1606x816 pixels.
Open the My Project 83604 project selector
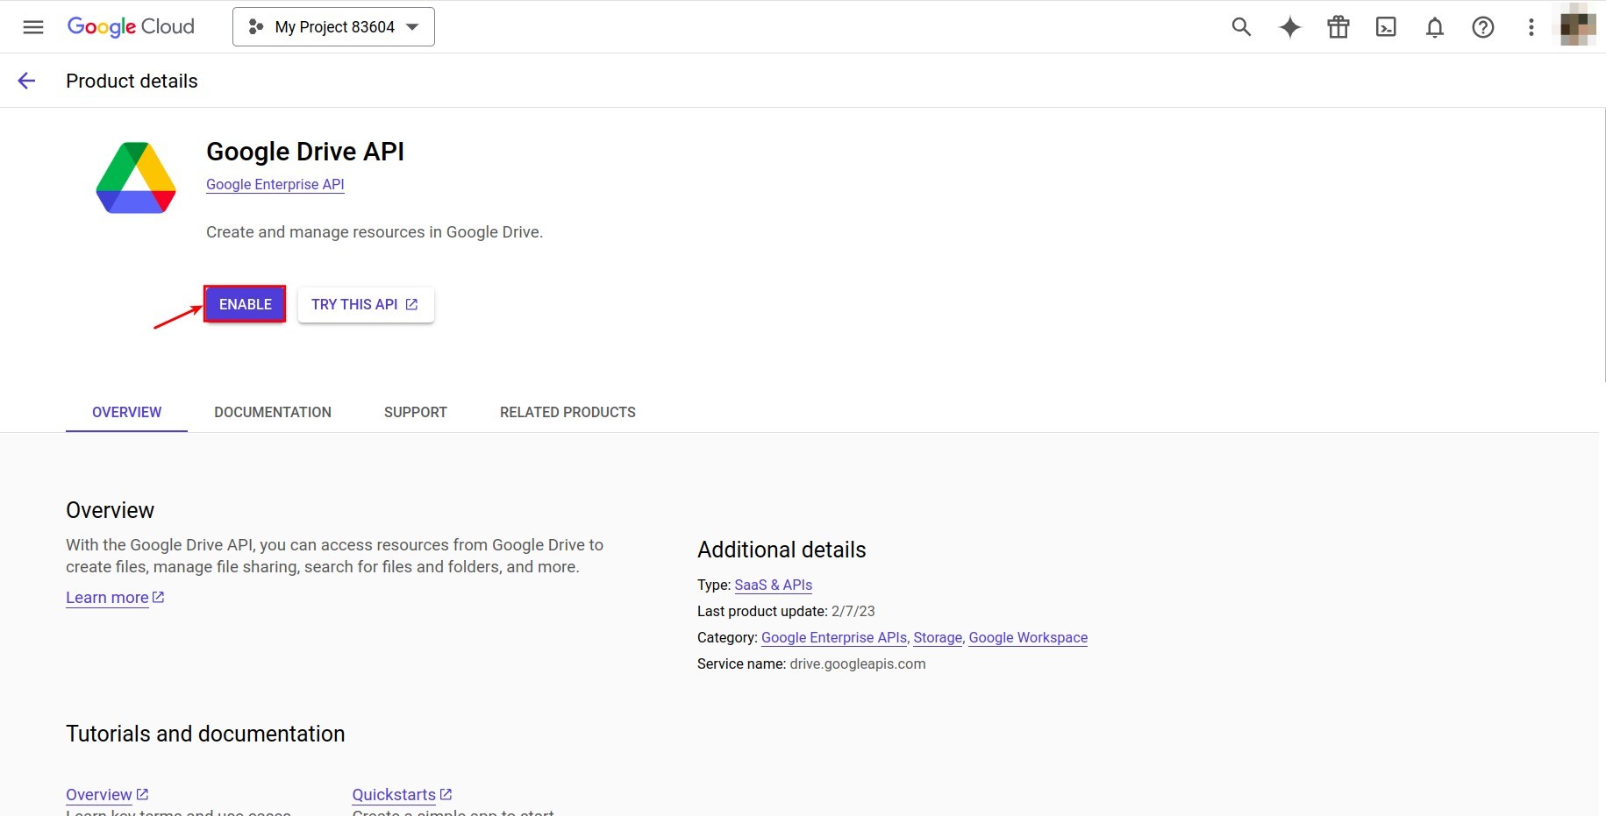(x=333, y=26)
